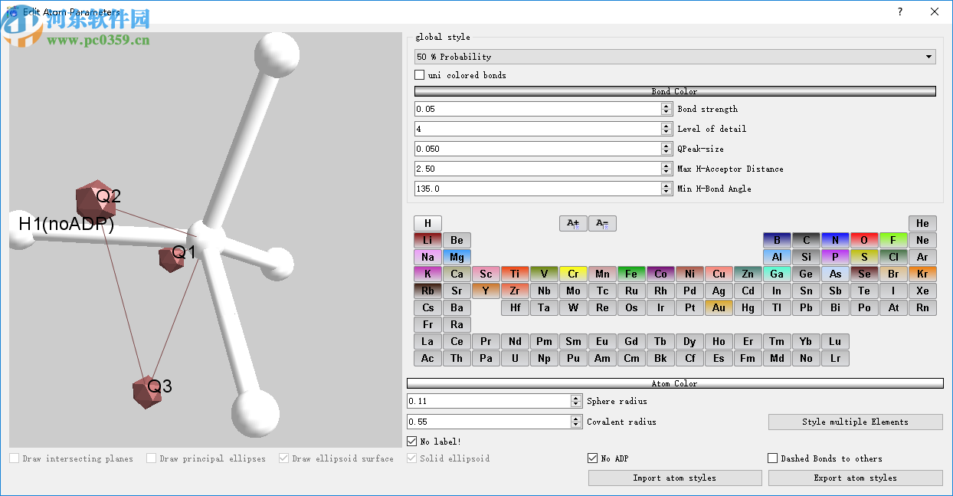The height and width of the screenshot is (496, 953).
Task: Choose the Potassium (K) element
Action: pyautogui.click(x=427, y=274)
